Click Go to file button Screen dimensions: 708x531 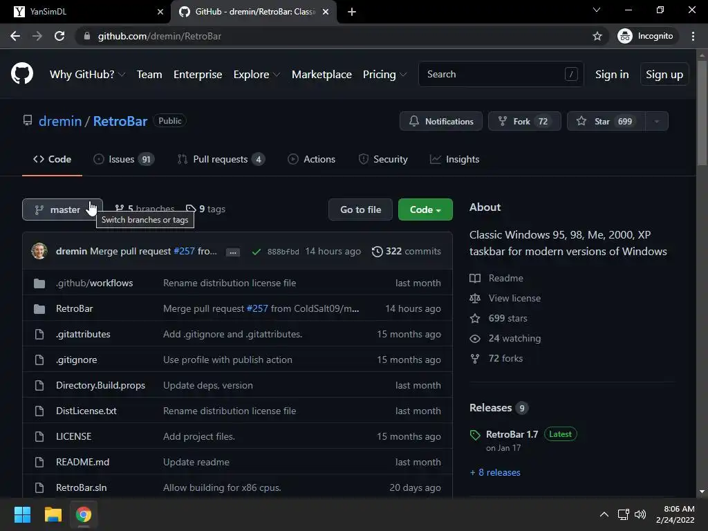(360, 209)
